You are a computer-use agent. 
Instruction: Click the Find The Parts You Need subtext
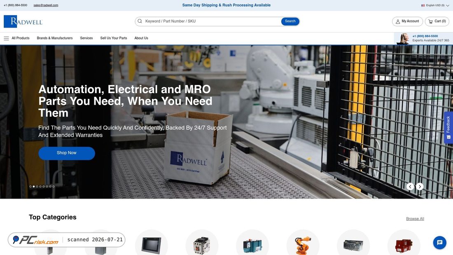(x=132, y=131)
